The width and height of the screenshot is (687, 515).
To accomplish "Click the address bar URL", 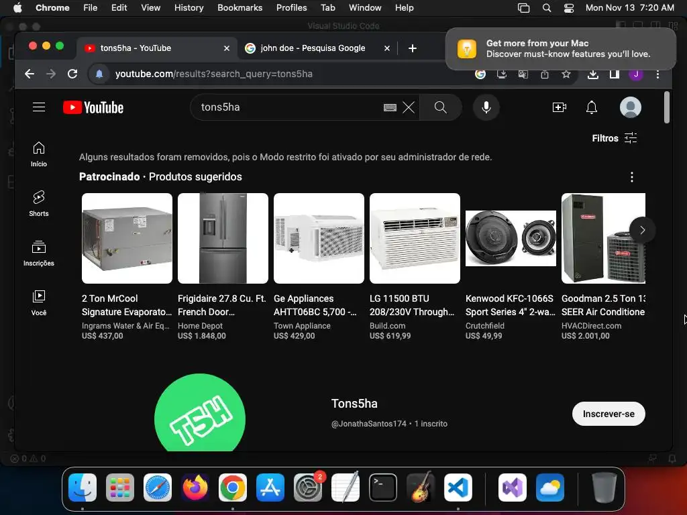I will click(214, 74).
